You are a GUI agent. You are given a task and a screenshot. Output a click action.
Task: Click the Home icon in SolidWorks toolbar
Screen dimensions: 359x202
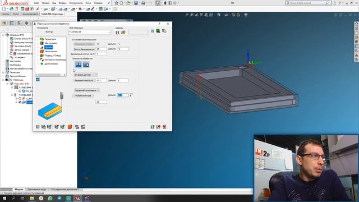pyautogui.click(x=117, y=3)
